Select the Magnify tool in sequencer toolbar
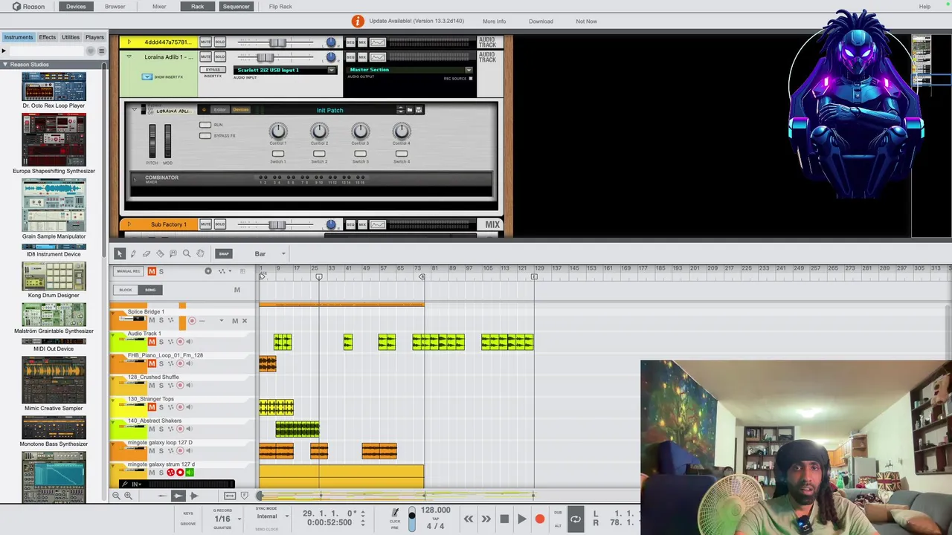The image size is (952, 535). point(187,253)
